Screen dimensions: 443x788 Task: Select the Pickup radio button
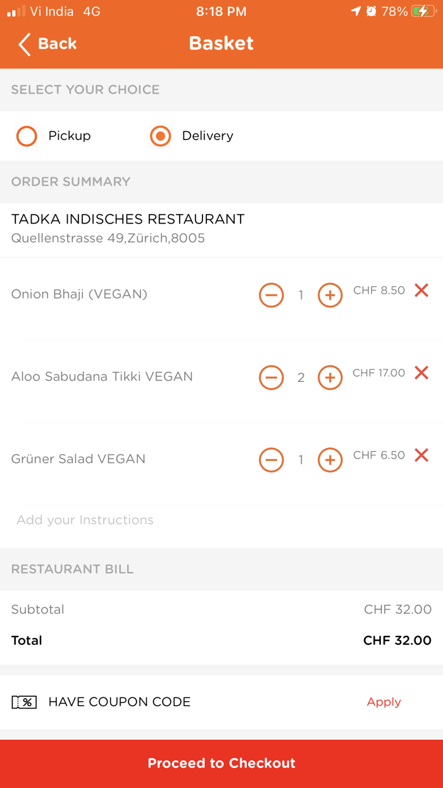[27, 136]
